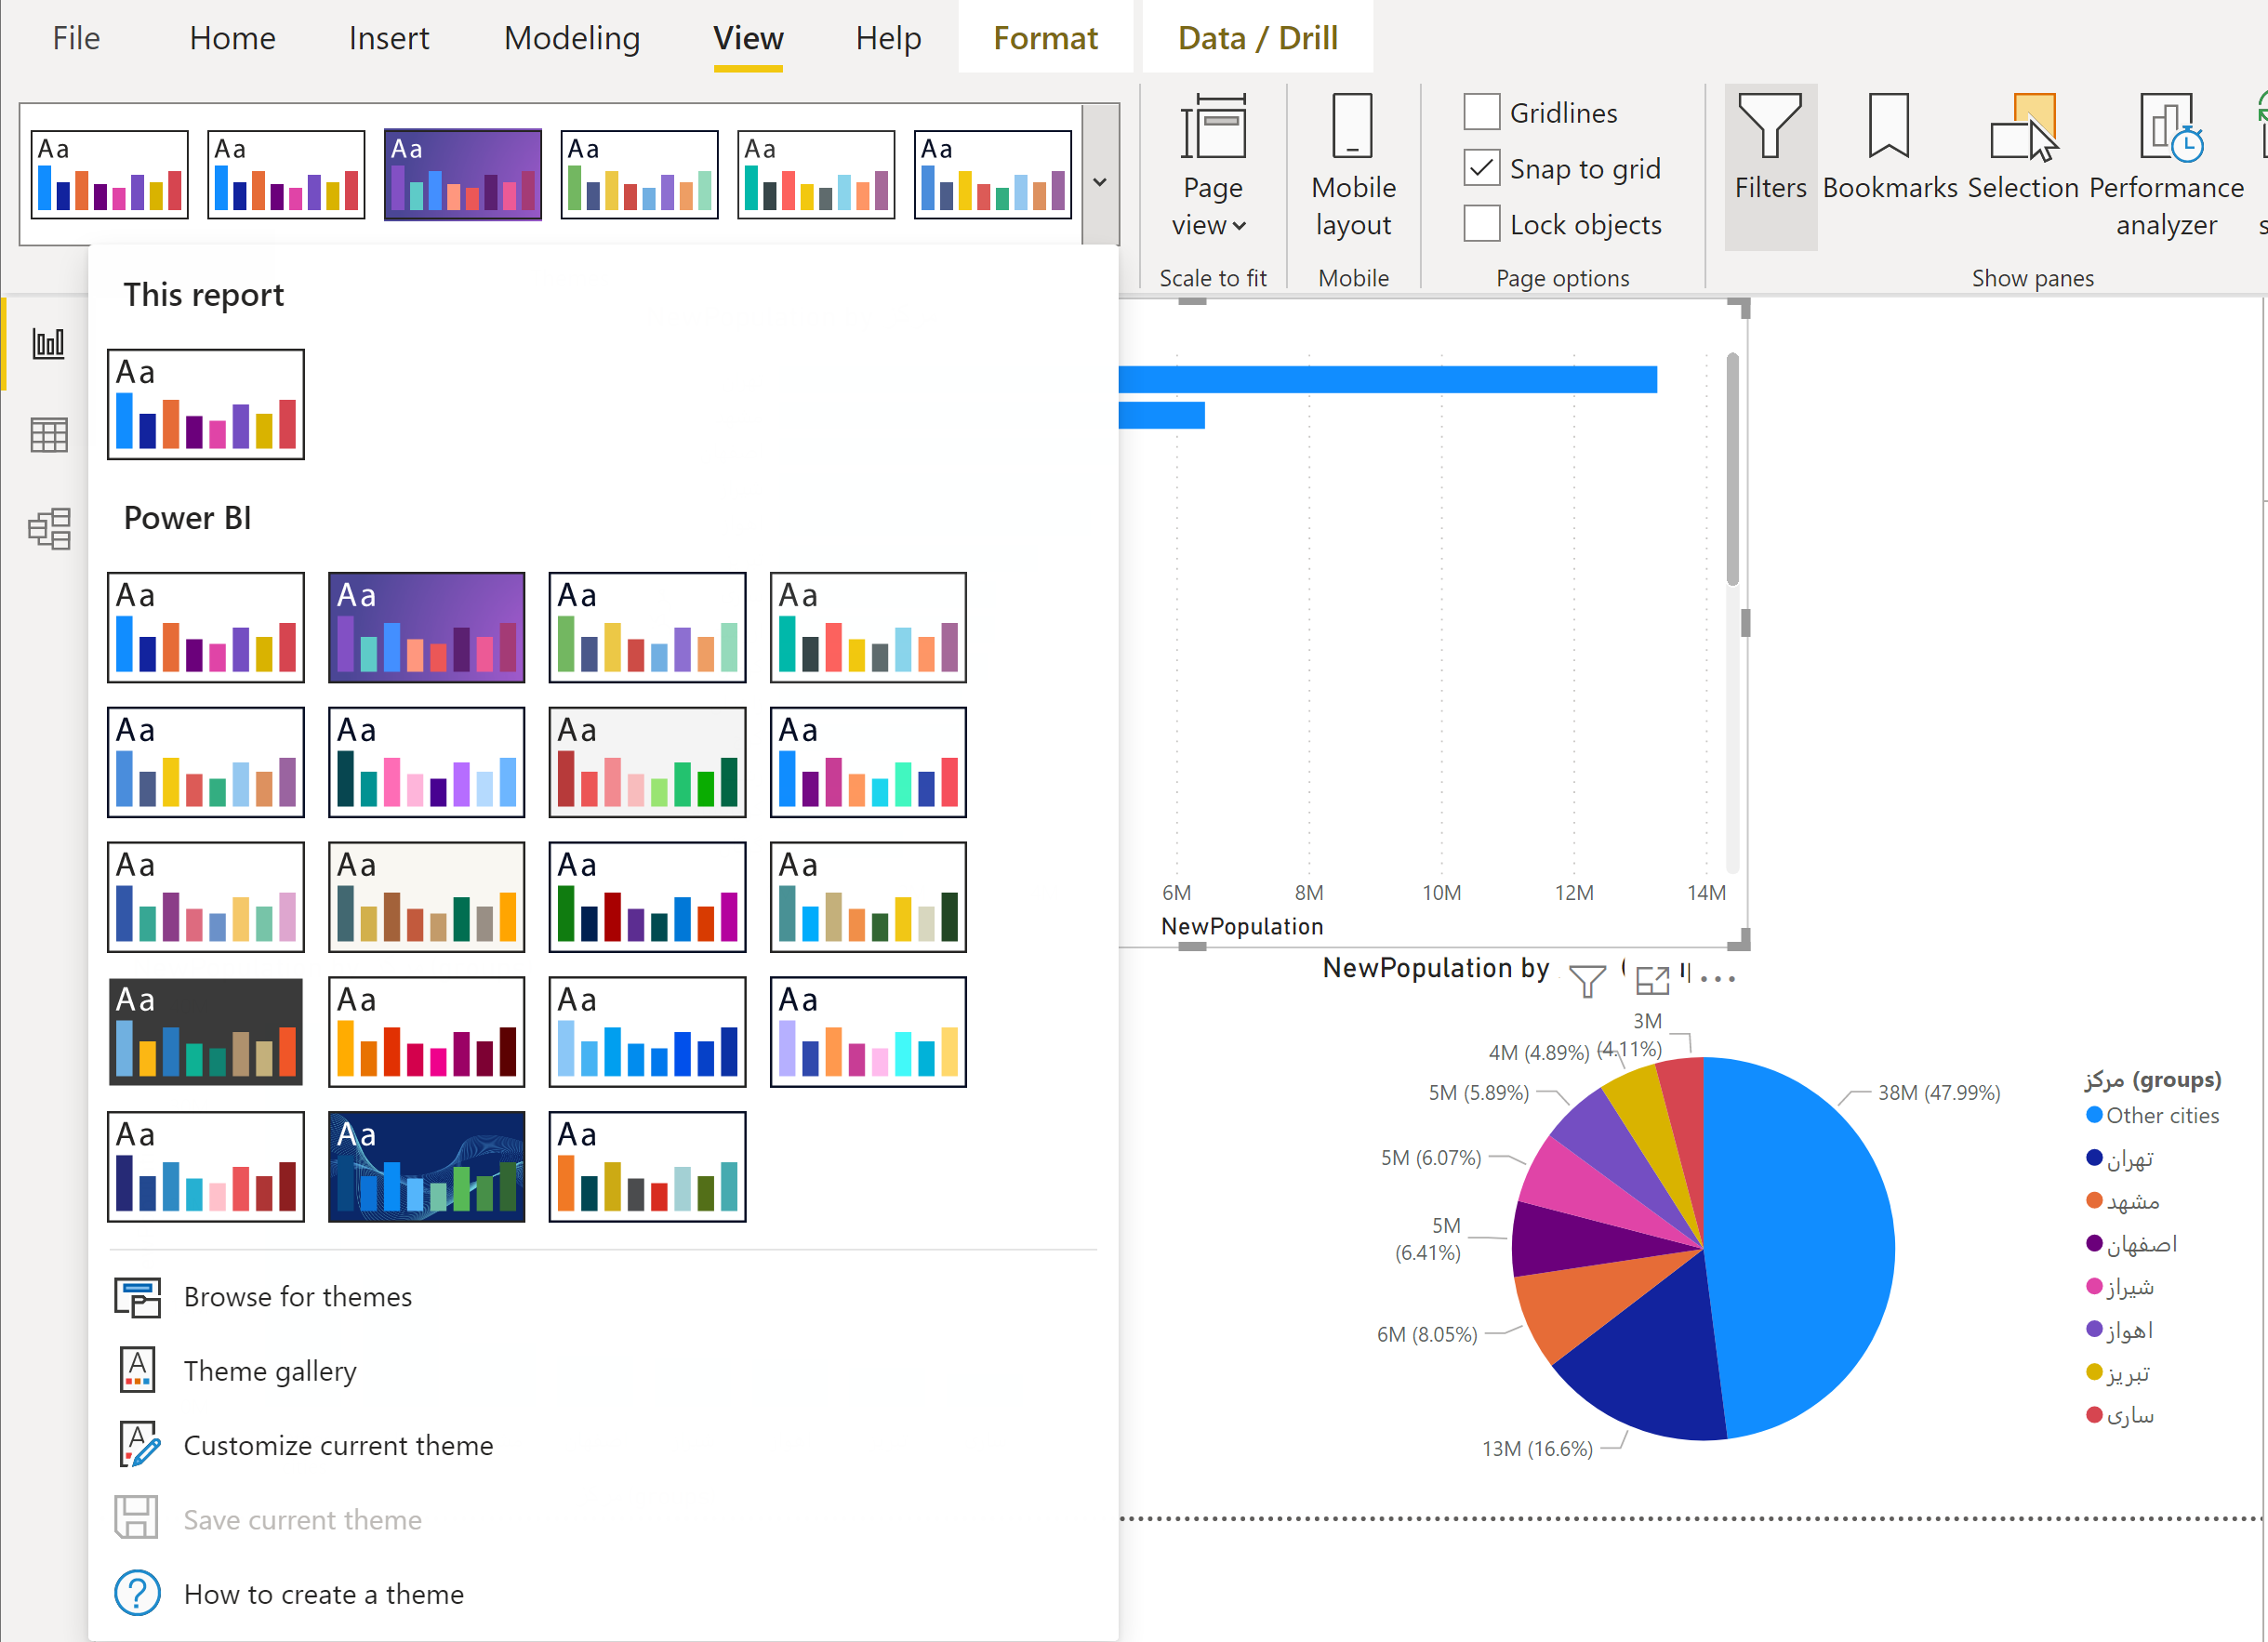Open the Data / Drill tab
This screenshot has height=1642, width=2268.
pos(1256,38)
